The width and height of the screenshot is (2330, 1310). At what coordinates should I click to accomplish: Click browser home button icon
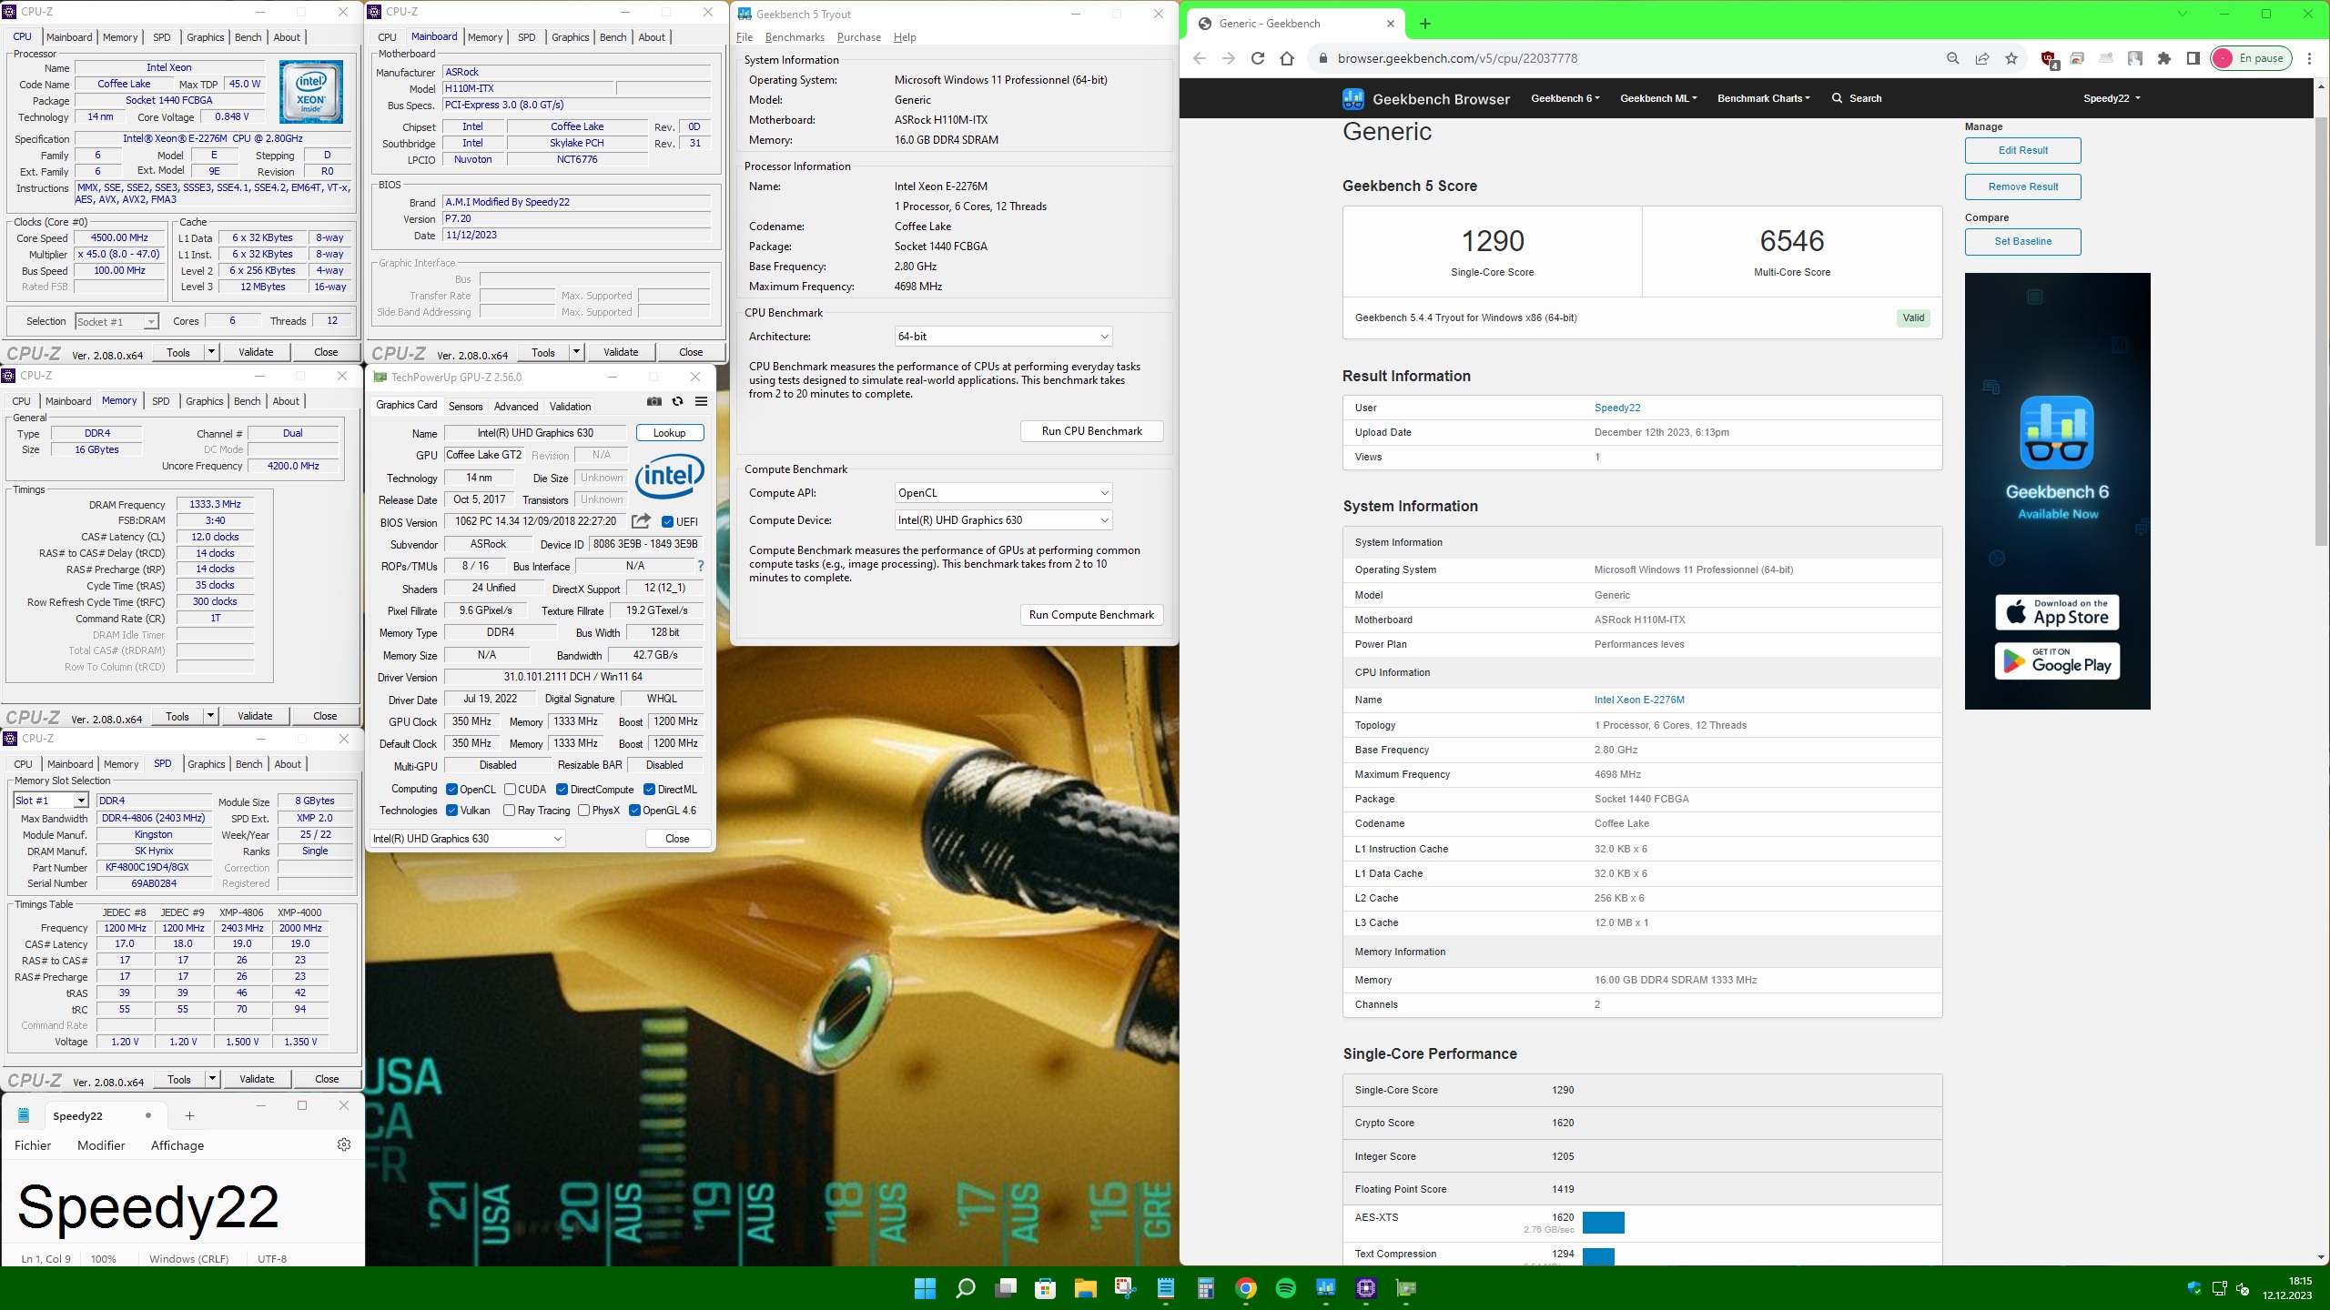pyautogui.click(x=1286, y=58)
